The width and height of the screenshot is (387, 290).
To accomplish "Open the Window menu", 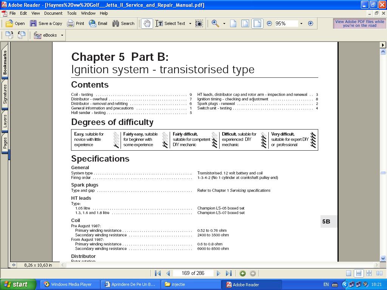I will coord(88,13).
